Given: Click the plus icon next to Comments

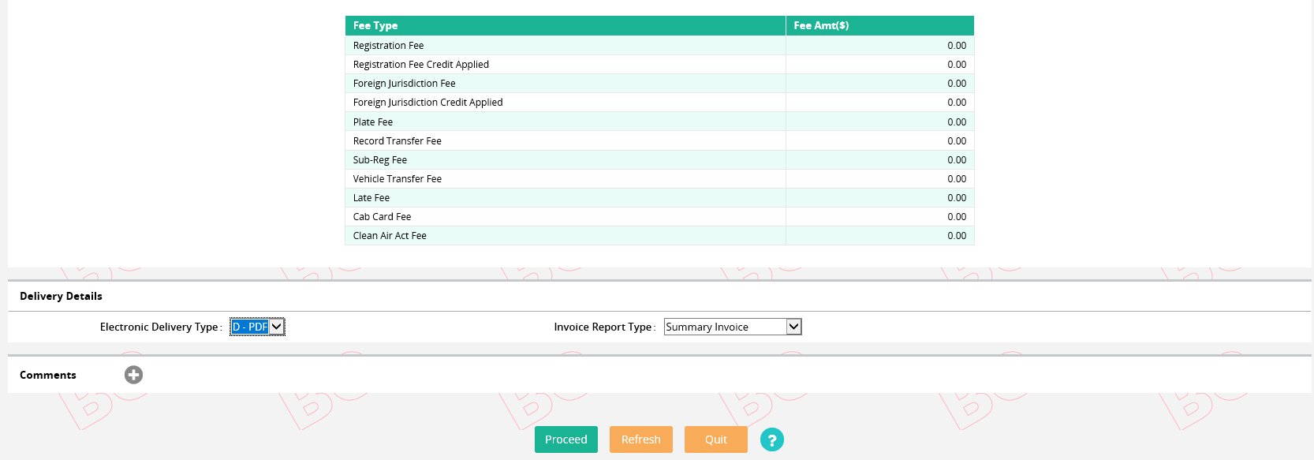Looking at the screenshot, I should 133,375.
